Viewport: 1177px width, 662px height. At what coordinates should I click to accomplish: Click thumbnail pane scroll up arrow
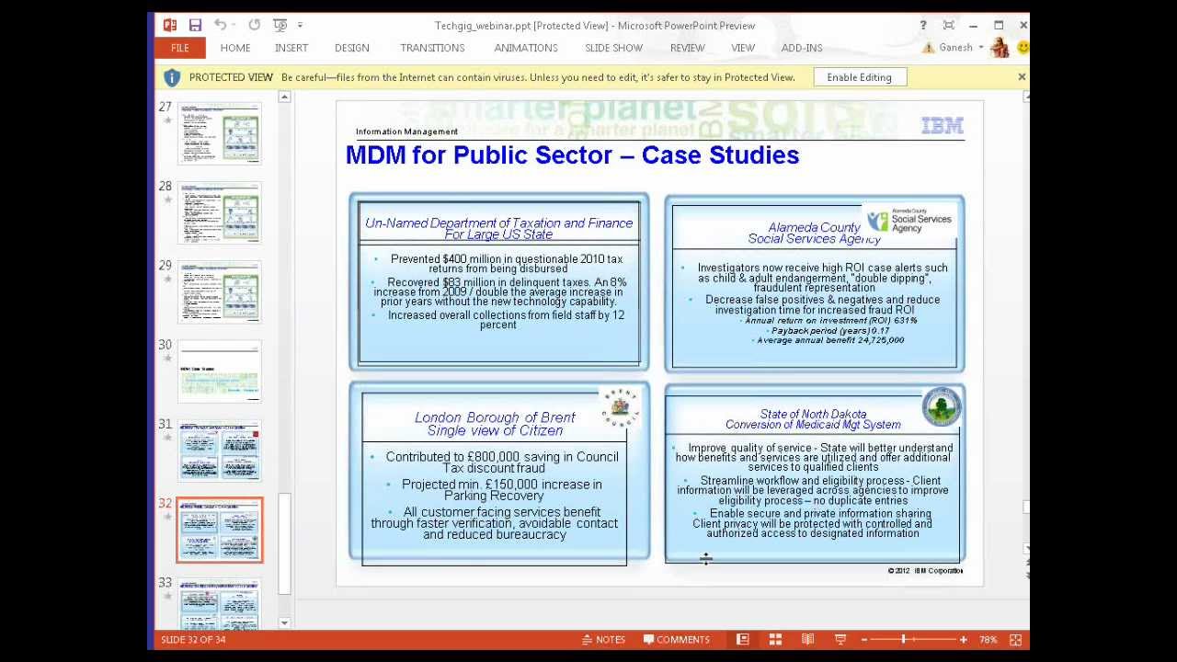[284, 97]
